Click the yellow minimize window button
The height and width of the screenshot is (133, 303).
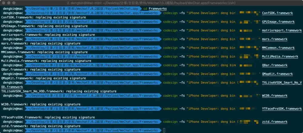8,3
